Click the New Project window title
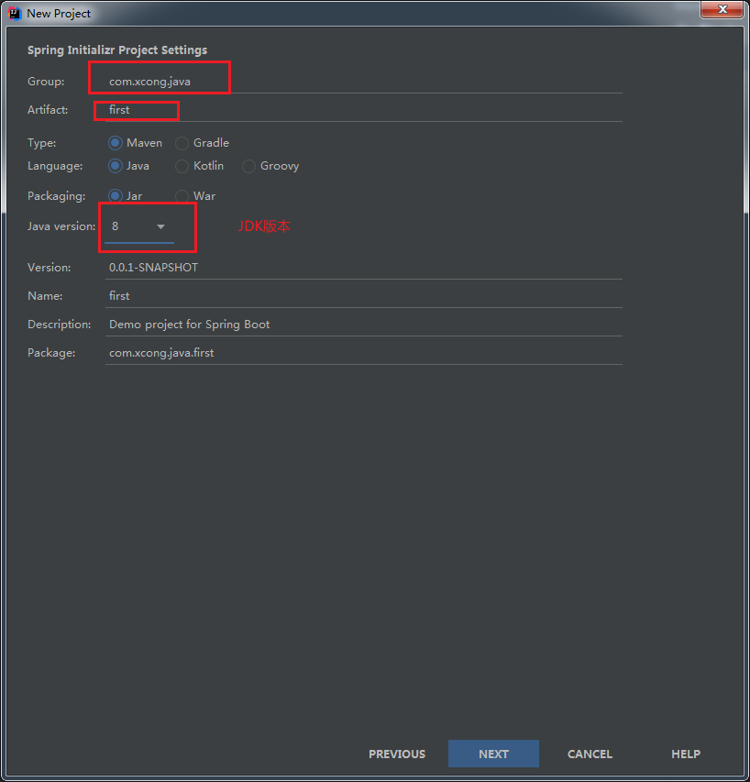The height and width of the screenshot is (782, 750). 59,14
